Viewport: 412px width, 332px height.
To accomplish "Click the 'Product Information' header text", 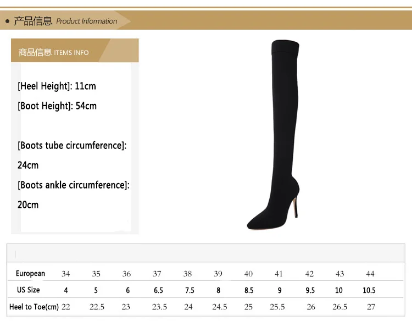I will (x=87, y=21).
